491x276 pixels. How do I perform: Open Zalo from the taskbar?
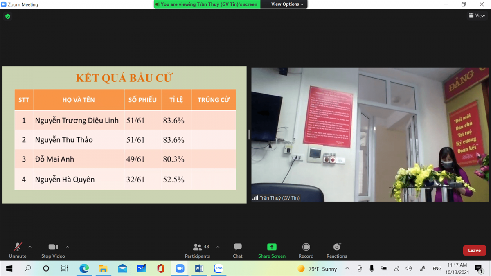pyautogui.click(x=218, y=268)
